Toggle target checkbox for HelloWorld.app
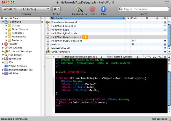This screenshot has height=121, width=171. [x=165, y=30]
